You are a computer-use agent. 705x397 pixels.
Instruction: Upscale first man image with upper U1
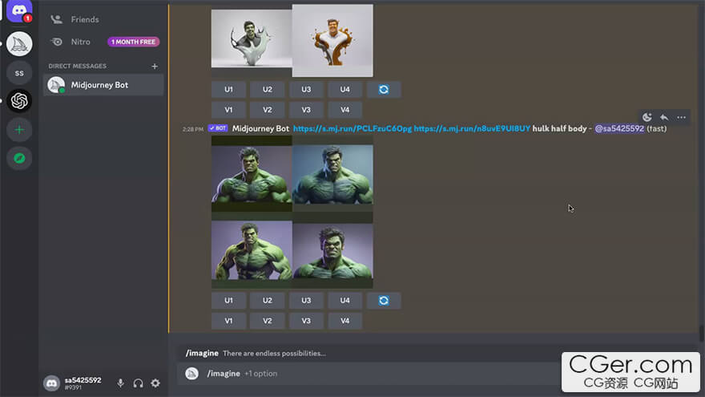[228, 90]
